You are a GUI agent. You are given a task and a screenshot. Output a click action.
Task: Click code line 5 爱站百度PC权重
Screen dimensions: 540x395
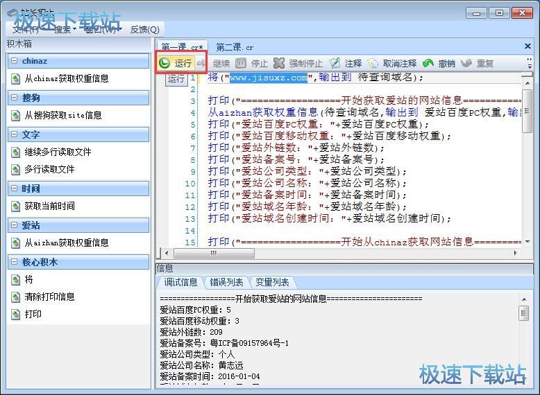click(x=319, y=124)
